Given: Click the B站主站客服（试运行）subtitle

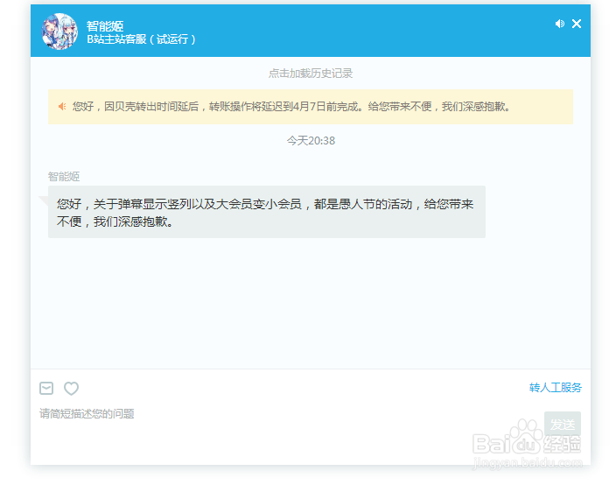Looking at the screenshot, I should point(141,39).
